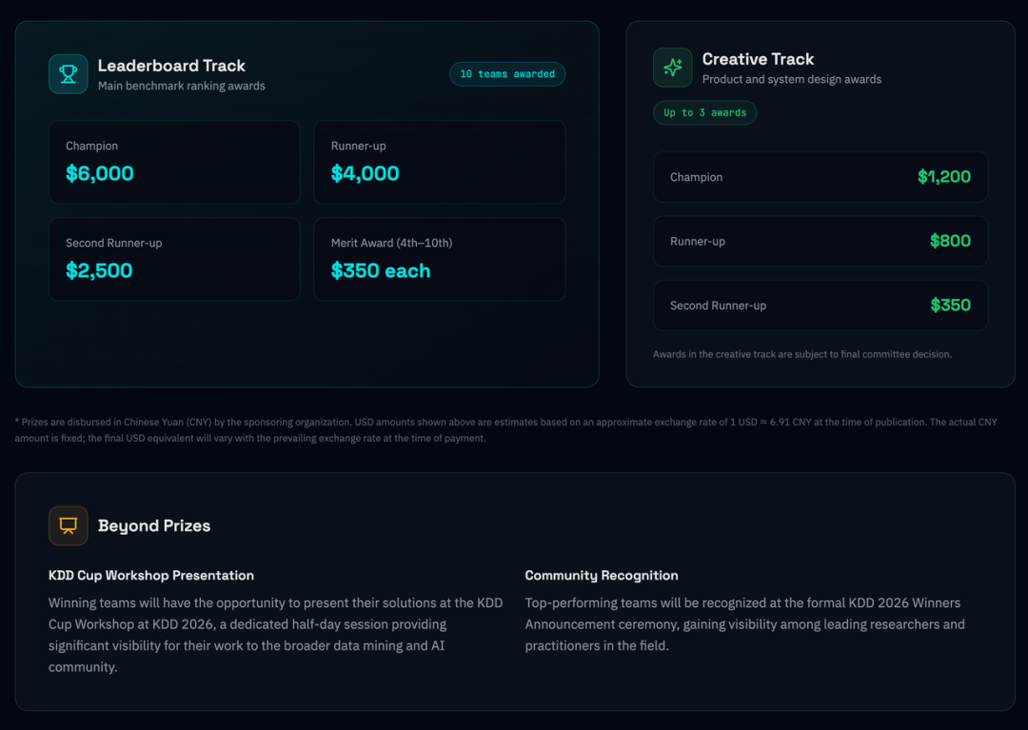Click 'Main benchmark ranking awards' subtitle
Image resolution: width=1028 pixels, height=730 pixels.
181,86
